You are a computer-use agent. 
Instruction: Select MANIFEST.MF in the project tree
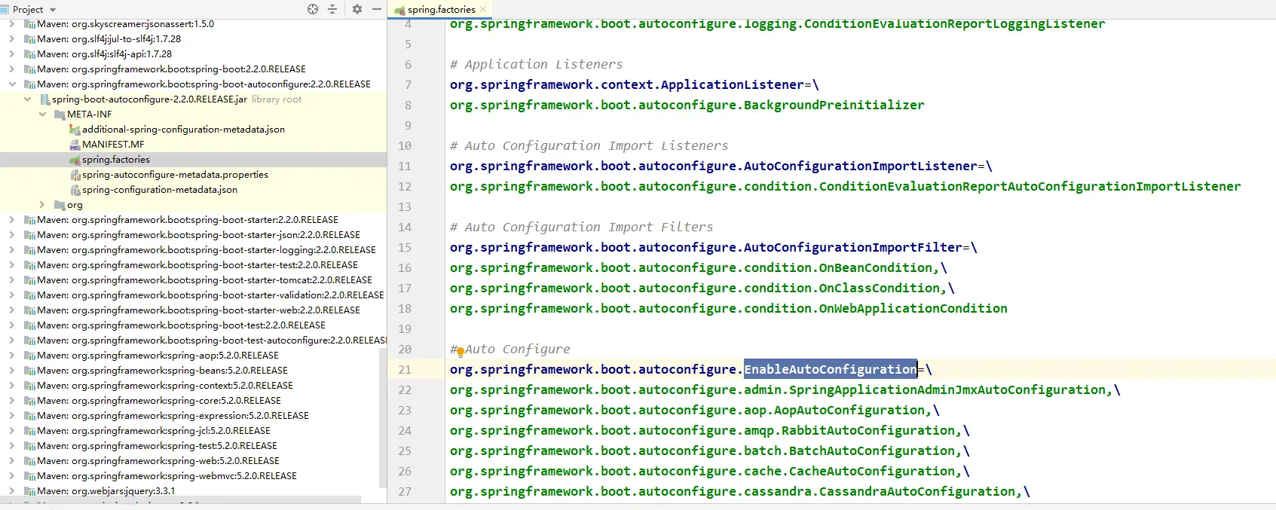[113, 145]
